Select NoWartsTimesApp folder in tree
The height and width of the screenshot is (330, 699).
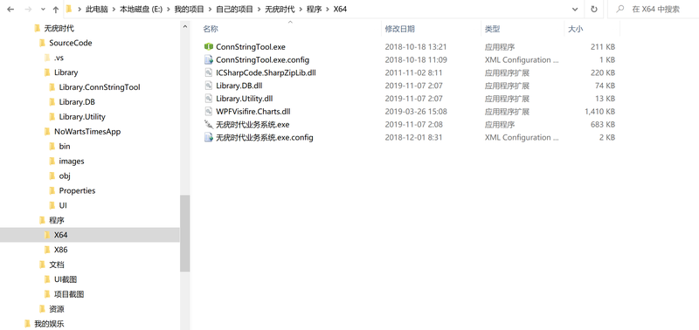tap(87, 131)
